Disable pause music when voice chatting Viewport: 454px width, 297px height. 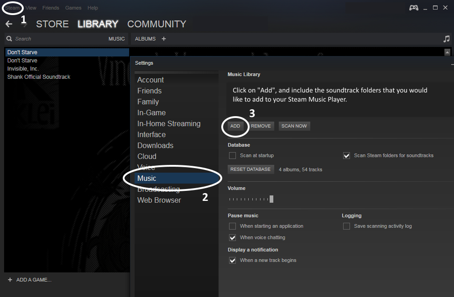pyautogui.click(x=233, y=237)
